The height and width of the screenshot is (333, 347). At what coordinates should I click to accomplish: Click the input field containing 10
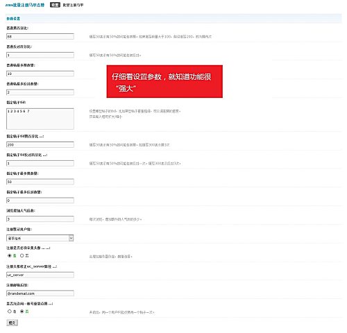[x=40, y=74]
